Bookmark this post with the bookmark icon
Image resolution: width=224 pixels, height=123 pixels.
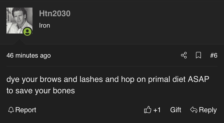click(x=198, y=55)
